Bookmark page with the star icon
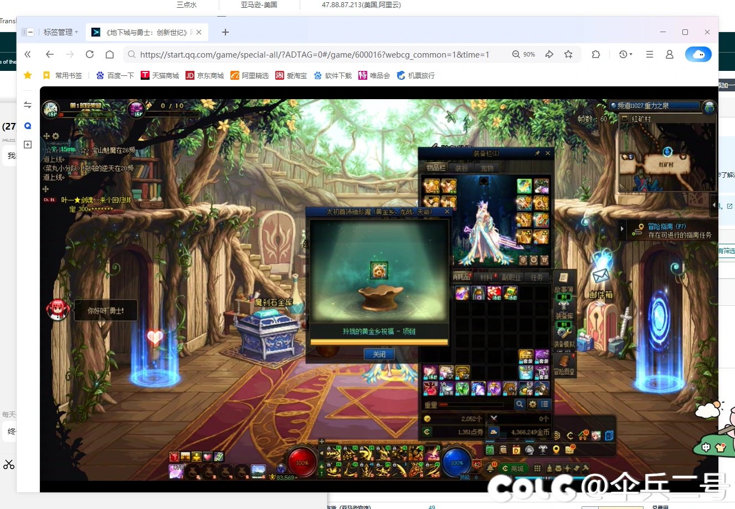 click(x=568, y=54)
